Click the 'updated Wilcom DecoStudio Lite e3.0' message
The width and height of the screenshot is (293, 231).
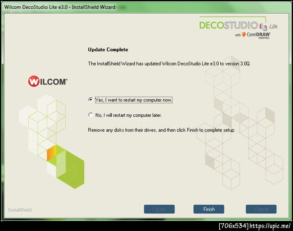[x=169, y=63]
